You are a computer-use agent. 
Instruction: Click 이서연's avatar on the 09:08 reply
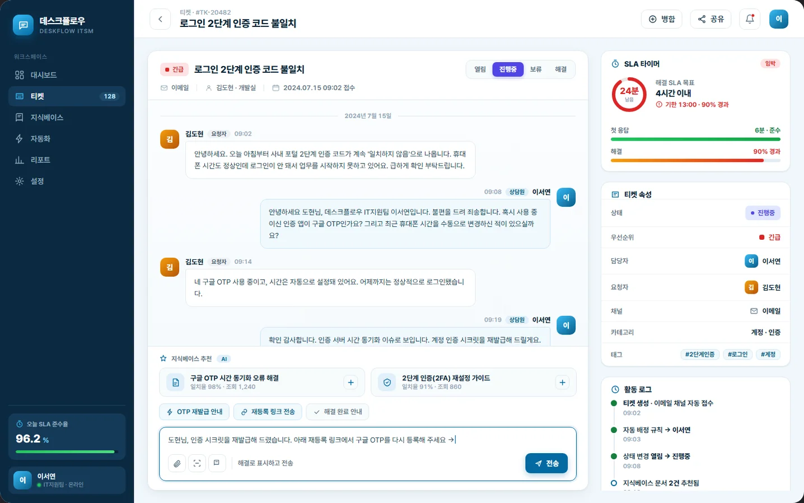[x=566, y=197]
